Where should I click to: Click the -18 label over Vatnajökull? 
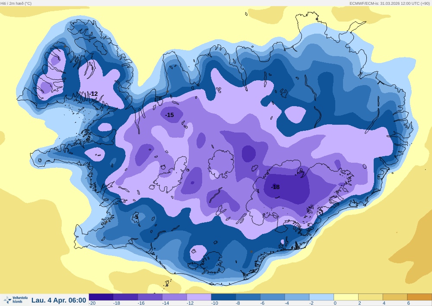275,187
